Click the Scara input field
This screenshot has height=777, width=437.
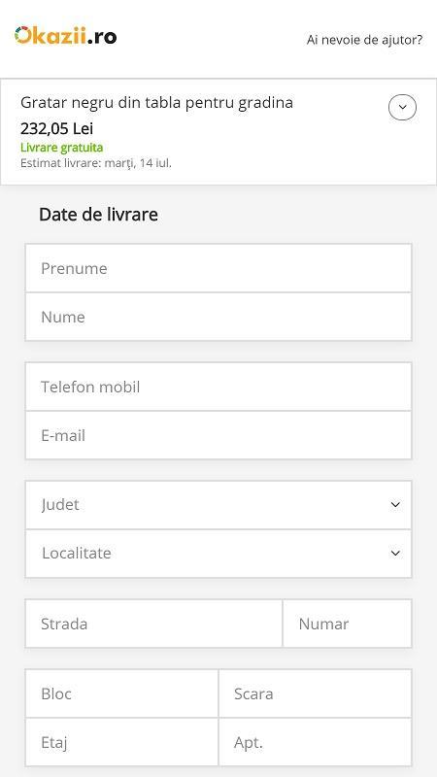(315, 693)
